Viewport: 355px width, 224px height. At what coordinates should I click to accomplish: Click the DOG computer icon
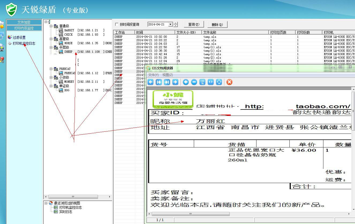pyautogui.click(x=61, y=90)
